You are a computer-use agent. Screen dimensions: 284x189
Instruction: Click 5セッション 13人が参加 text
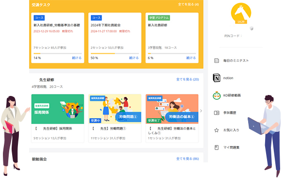50,138
